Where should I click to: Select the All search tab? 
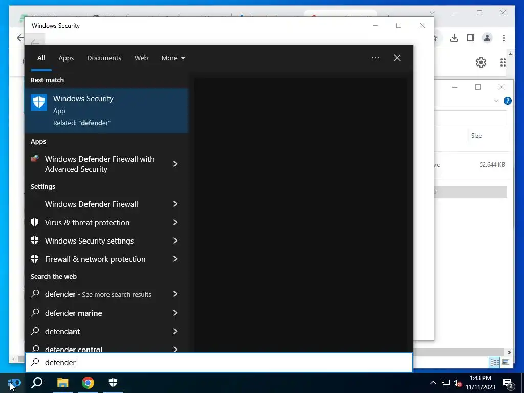pyautogui.click(x=41, y=58)
